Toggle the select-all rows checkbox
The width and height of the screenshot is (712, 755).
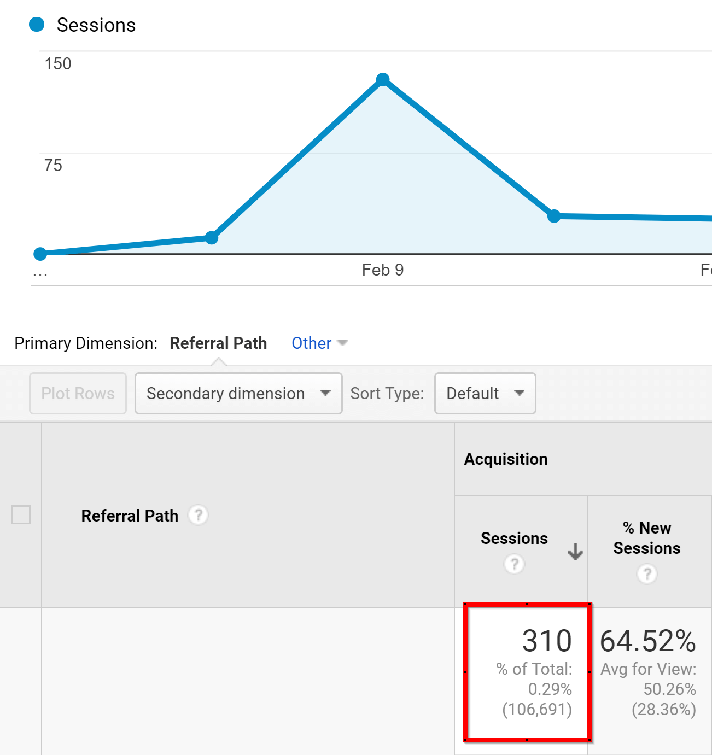(20, 514)
